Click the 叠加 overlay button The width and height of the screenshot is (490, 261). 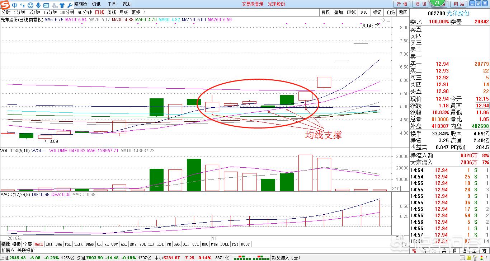pyautogui.click(x=339, y=12)
